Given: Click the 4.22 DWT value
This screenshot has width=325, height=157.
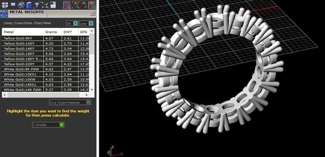Looking at the screenshot, I should (68, 64).
